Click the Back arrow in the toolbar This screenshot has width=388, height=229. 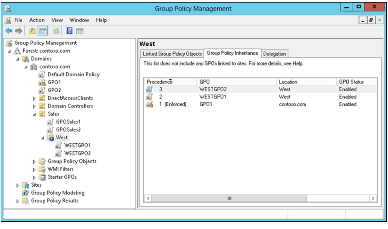tap(8, 32)
